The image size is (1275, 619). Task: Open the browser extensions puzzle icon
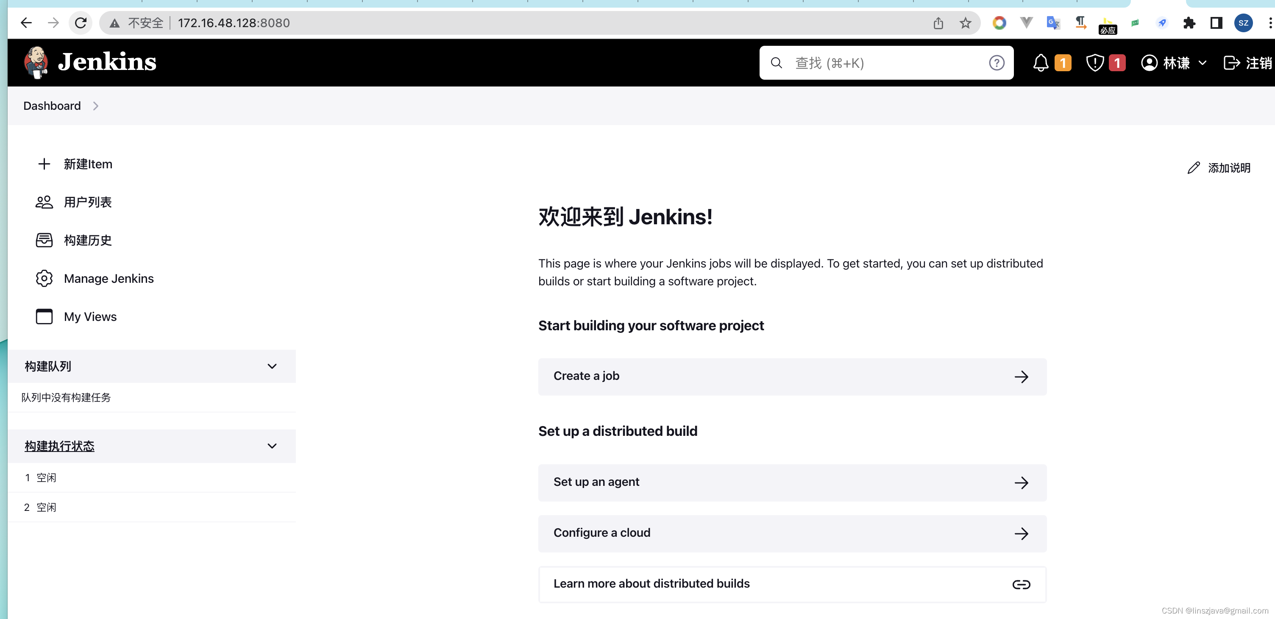coord(1189,23)
